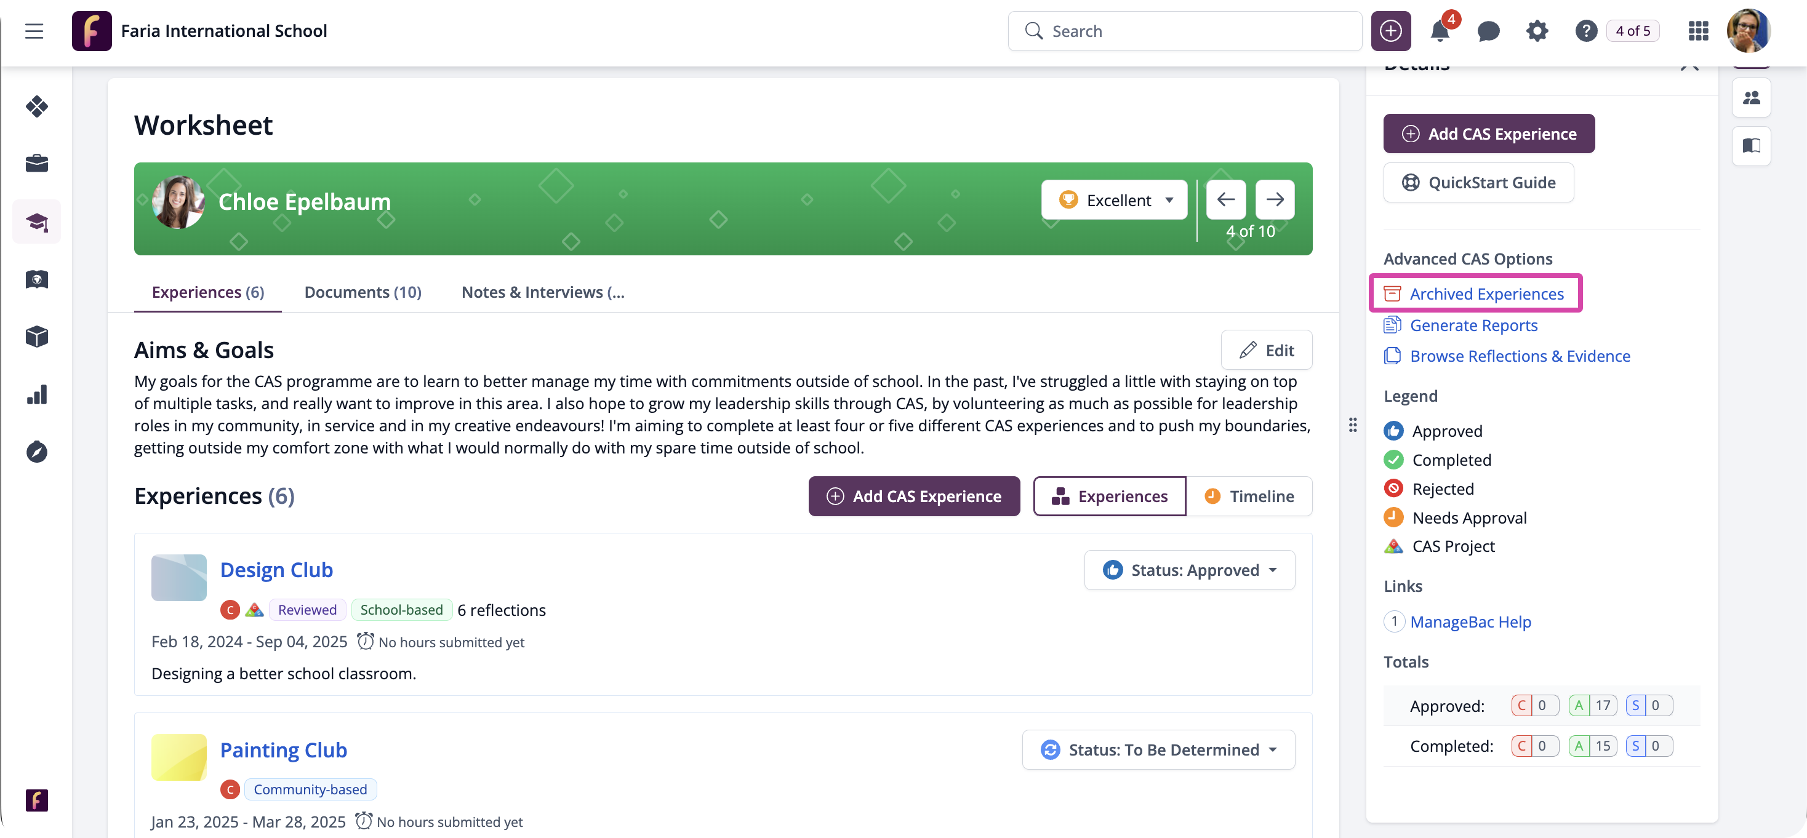
Task: Click the people icon in right rail
Action: coord(1751,97)
